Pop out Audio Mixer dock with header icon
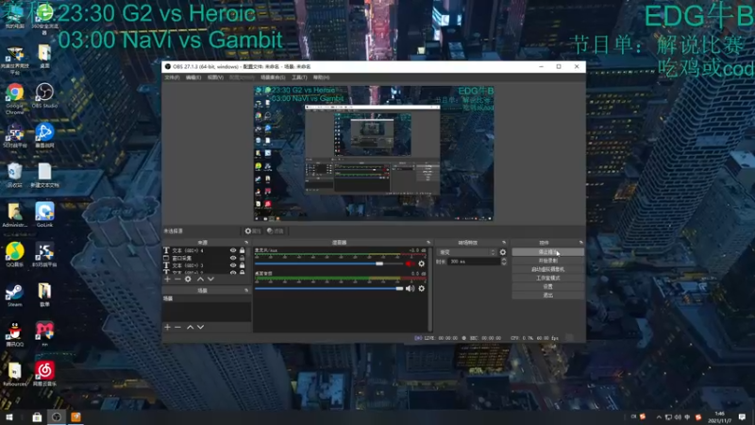Image resolution: width=755 pixels, height=425 pixels. click(428, 243)
